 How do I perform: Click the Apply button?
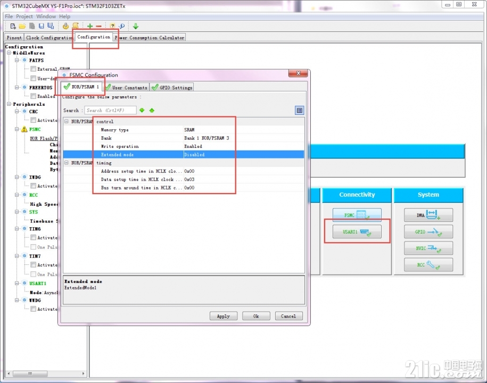point(224,316)
